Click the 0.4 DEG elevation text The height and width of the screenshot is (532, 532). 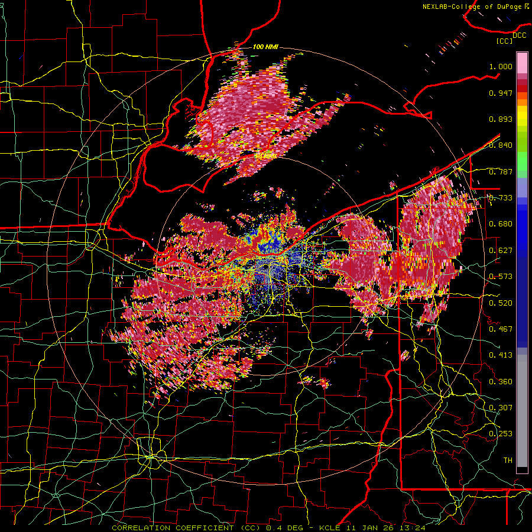(x=285, y=528)
